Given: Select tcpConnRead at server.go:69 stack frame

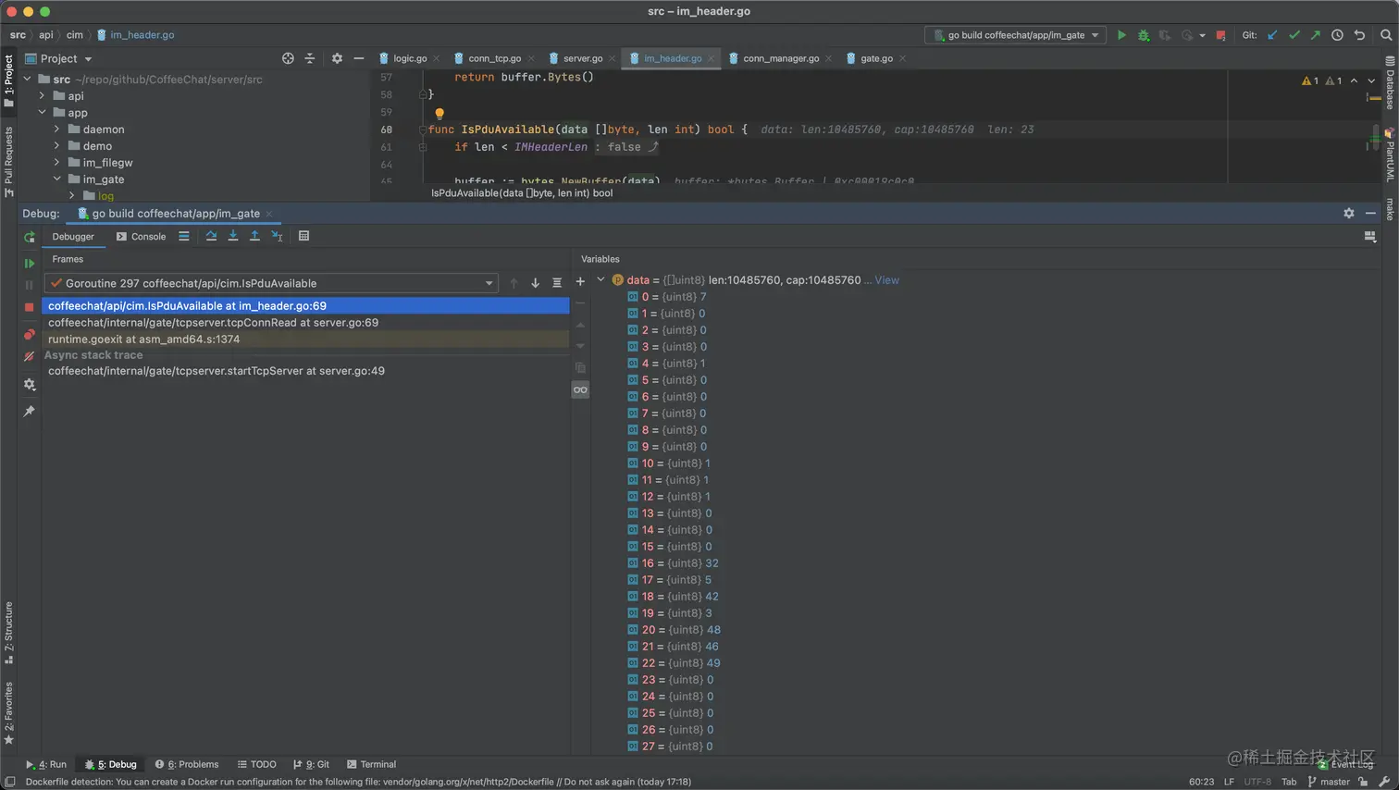Looking at the screenshot, I should (x=213, y=323).
